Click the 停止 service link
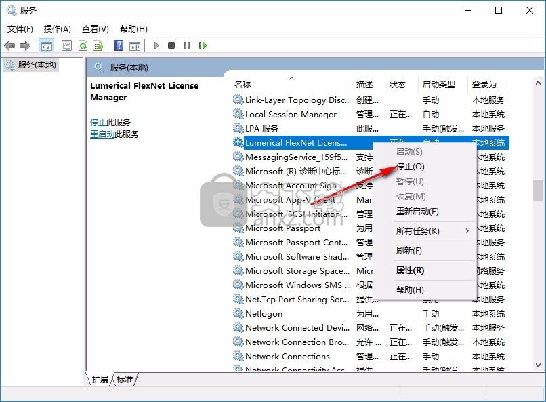Viewport: 546px width, 402px height. [x=98, y=122]
